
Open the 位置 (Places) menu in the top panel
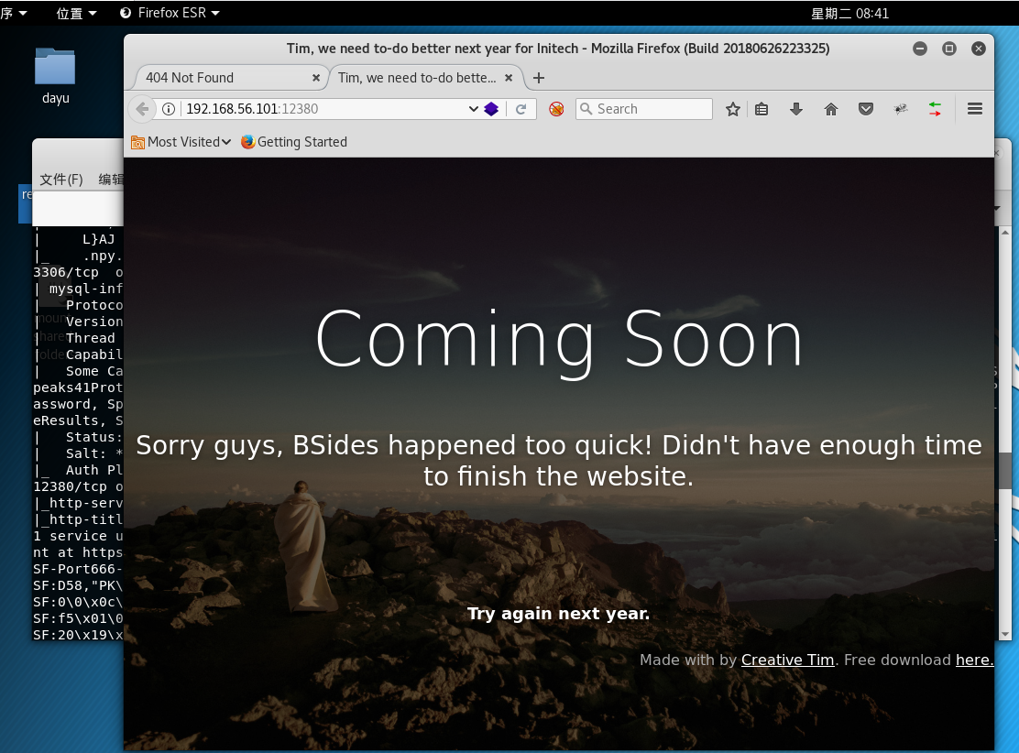tap(76, 13)
